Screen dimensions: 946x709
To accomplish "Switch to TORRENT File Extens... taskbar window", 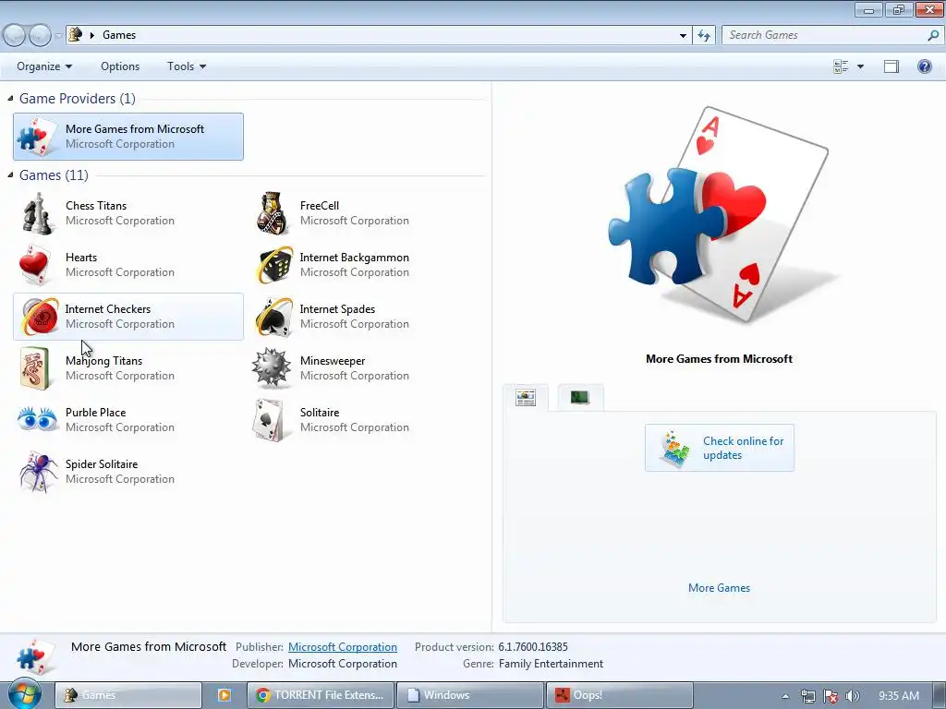I will click(x=321, y=695).
